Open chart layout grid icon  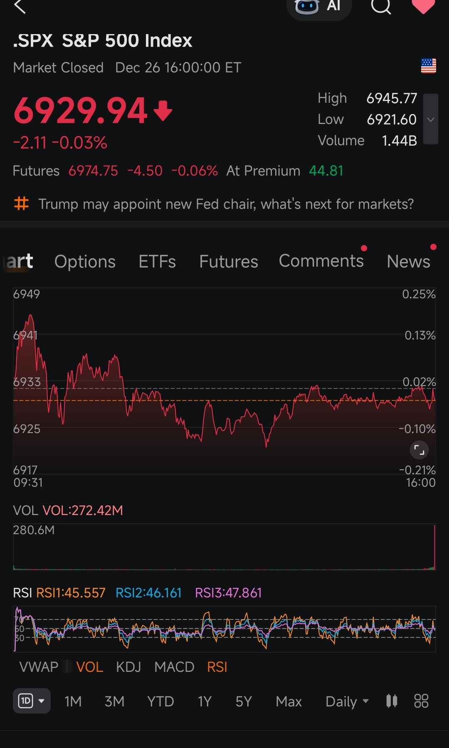pyautogui.click(x=421, y=701)
